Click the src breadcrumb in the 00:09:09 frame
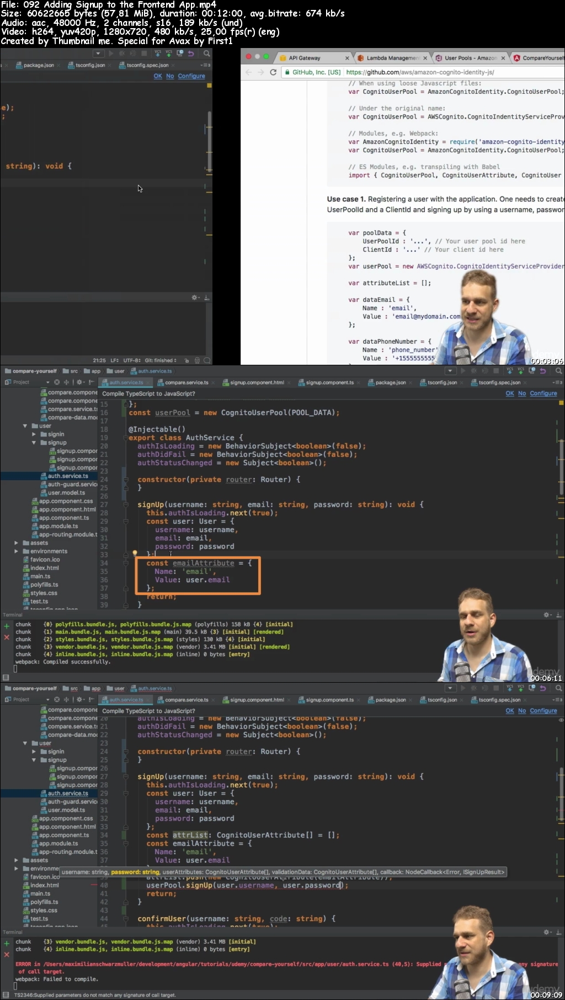The height and width of the screenshot is (1000, 565). pyautogui.click(x=70, y=689)
